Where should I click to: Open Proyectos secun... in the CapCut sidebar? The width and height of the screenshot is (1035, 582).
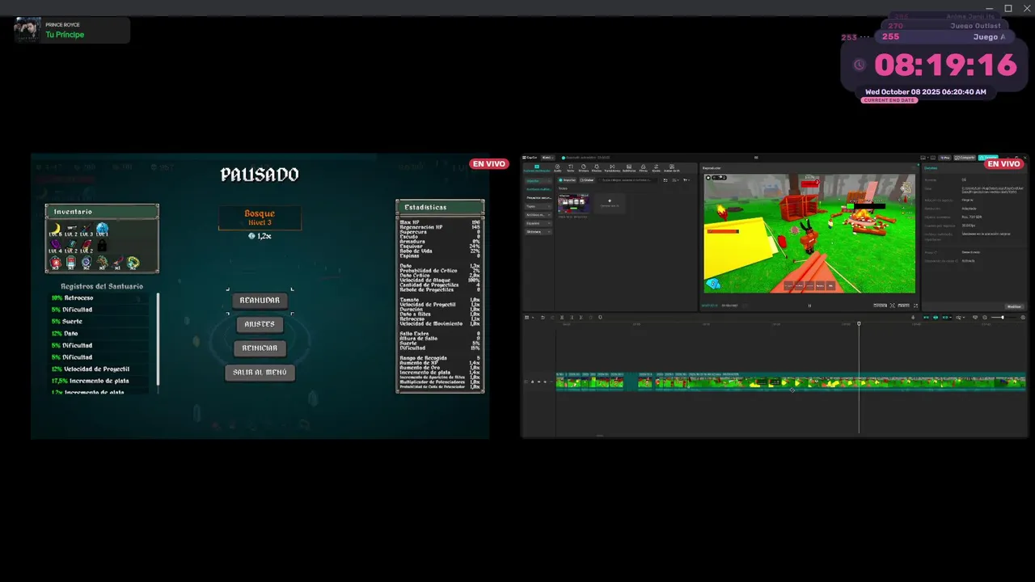point(539,197)
